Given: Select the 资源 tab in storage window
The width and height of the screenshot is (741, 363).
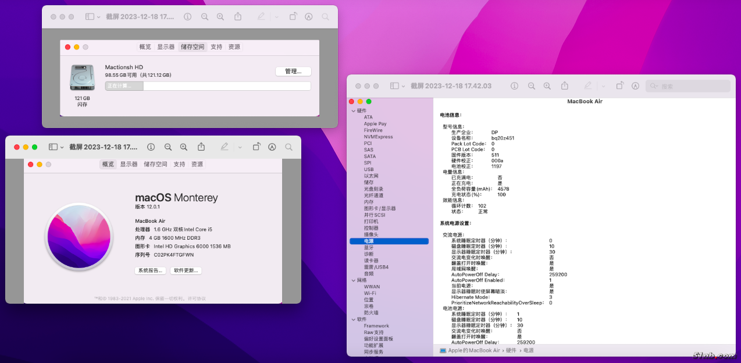Looking at the screenshot, I should [x=234, y=47].
